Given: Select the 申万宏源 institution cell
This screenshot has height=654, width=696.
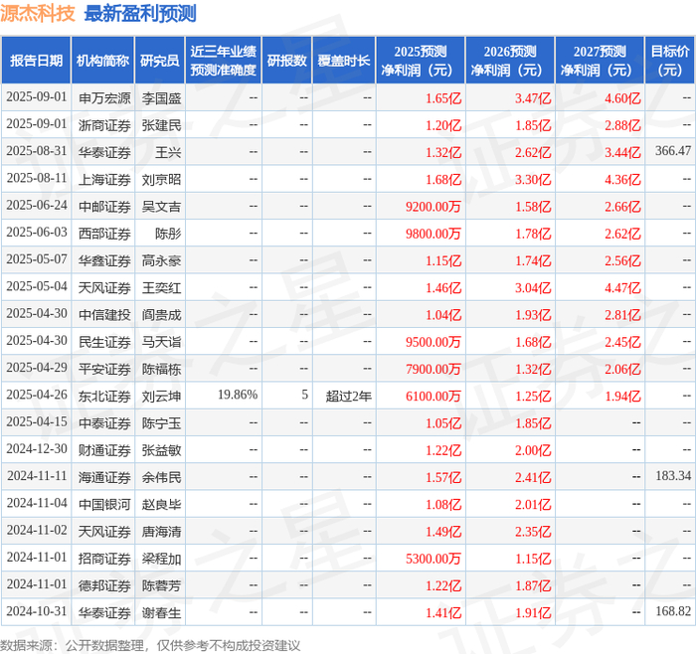Looking at the screenshot, I should point(104,98).
